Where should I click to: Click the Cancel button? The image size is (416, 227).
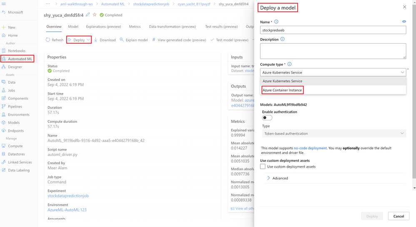coord(399,216)
